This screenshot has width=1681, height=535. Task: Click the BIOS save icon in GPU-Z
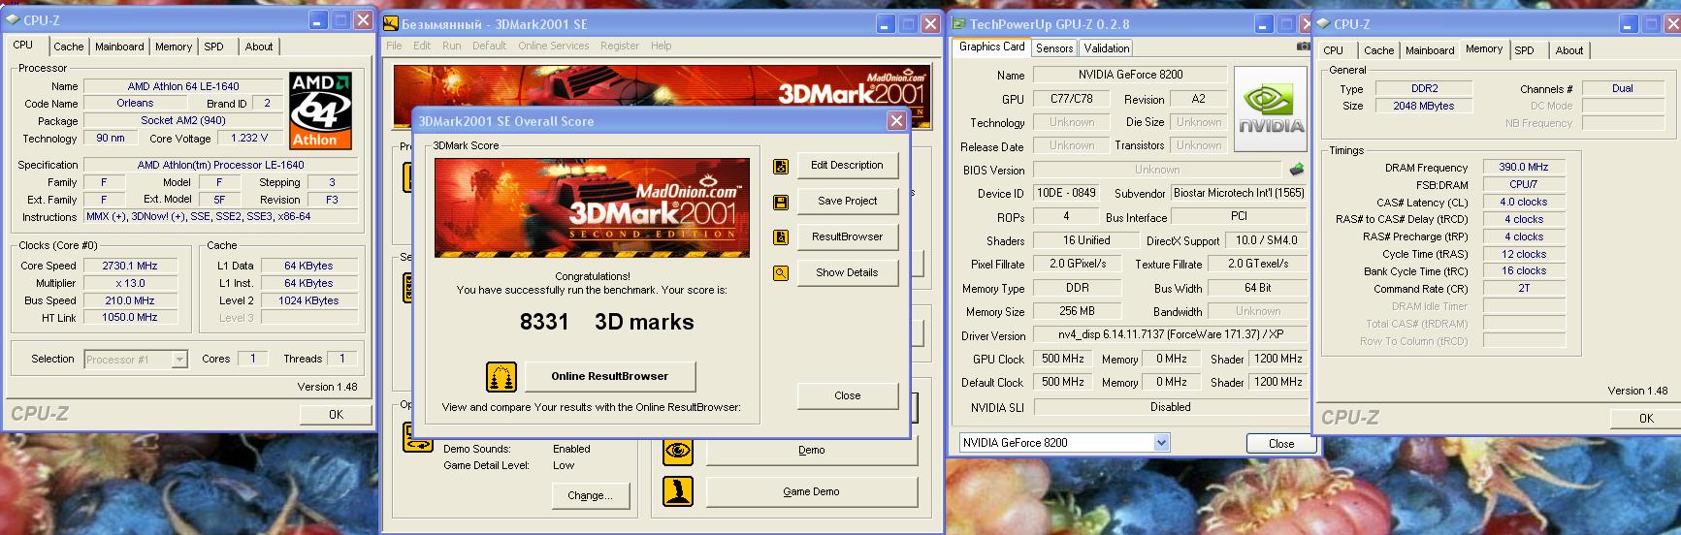(x=1297, y=169)
